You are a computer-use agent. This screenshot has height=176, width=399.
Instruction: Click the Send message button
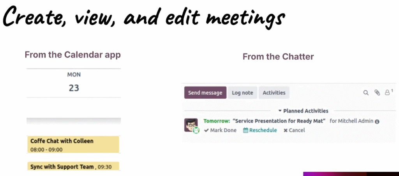tap(205, 93)
